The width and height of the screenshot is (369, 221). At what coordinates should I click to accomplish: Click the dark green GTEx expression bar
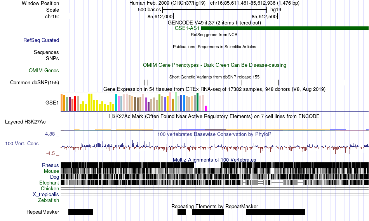[x=197, y=102]
